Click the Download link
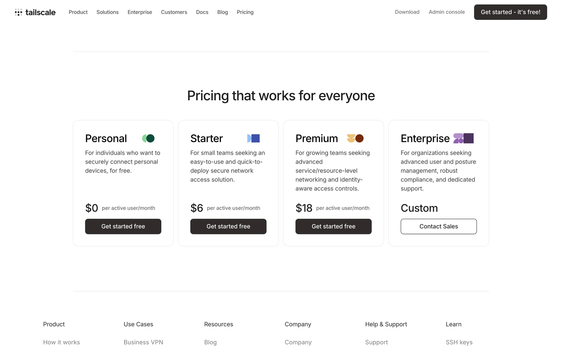 coord(407,12)
